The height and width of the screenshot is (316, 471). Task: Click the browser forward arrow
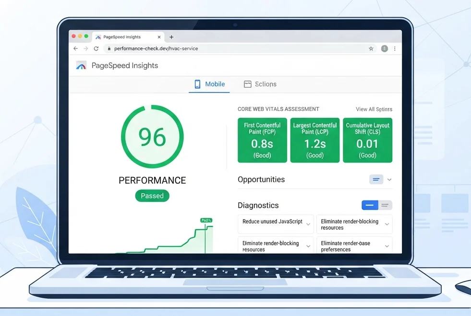(x=86, y=48)
